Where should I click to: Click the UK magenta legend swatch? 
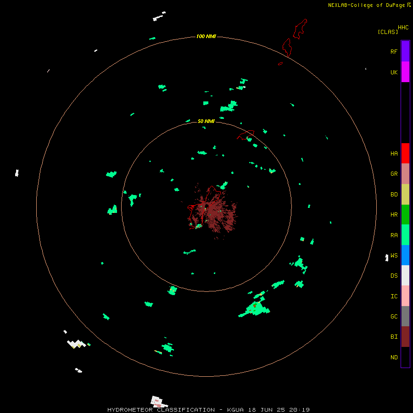click(405, 72)
